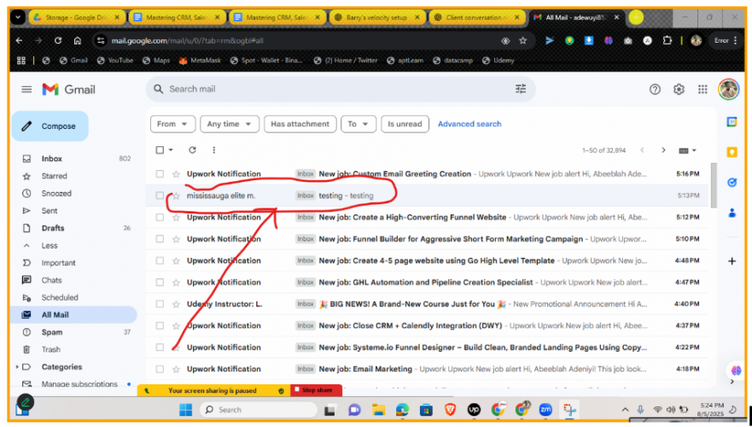Open the browser Extensions puzzle icon
The image size is (752, 427).
tap(667, 41)
